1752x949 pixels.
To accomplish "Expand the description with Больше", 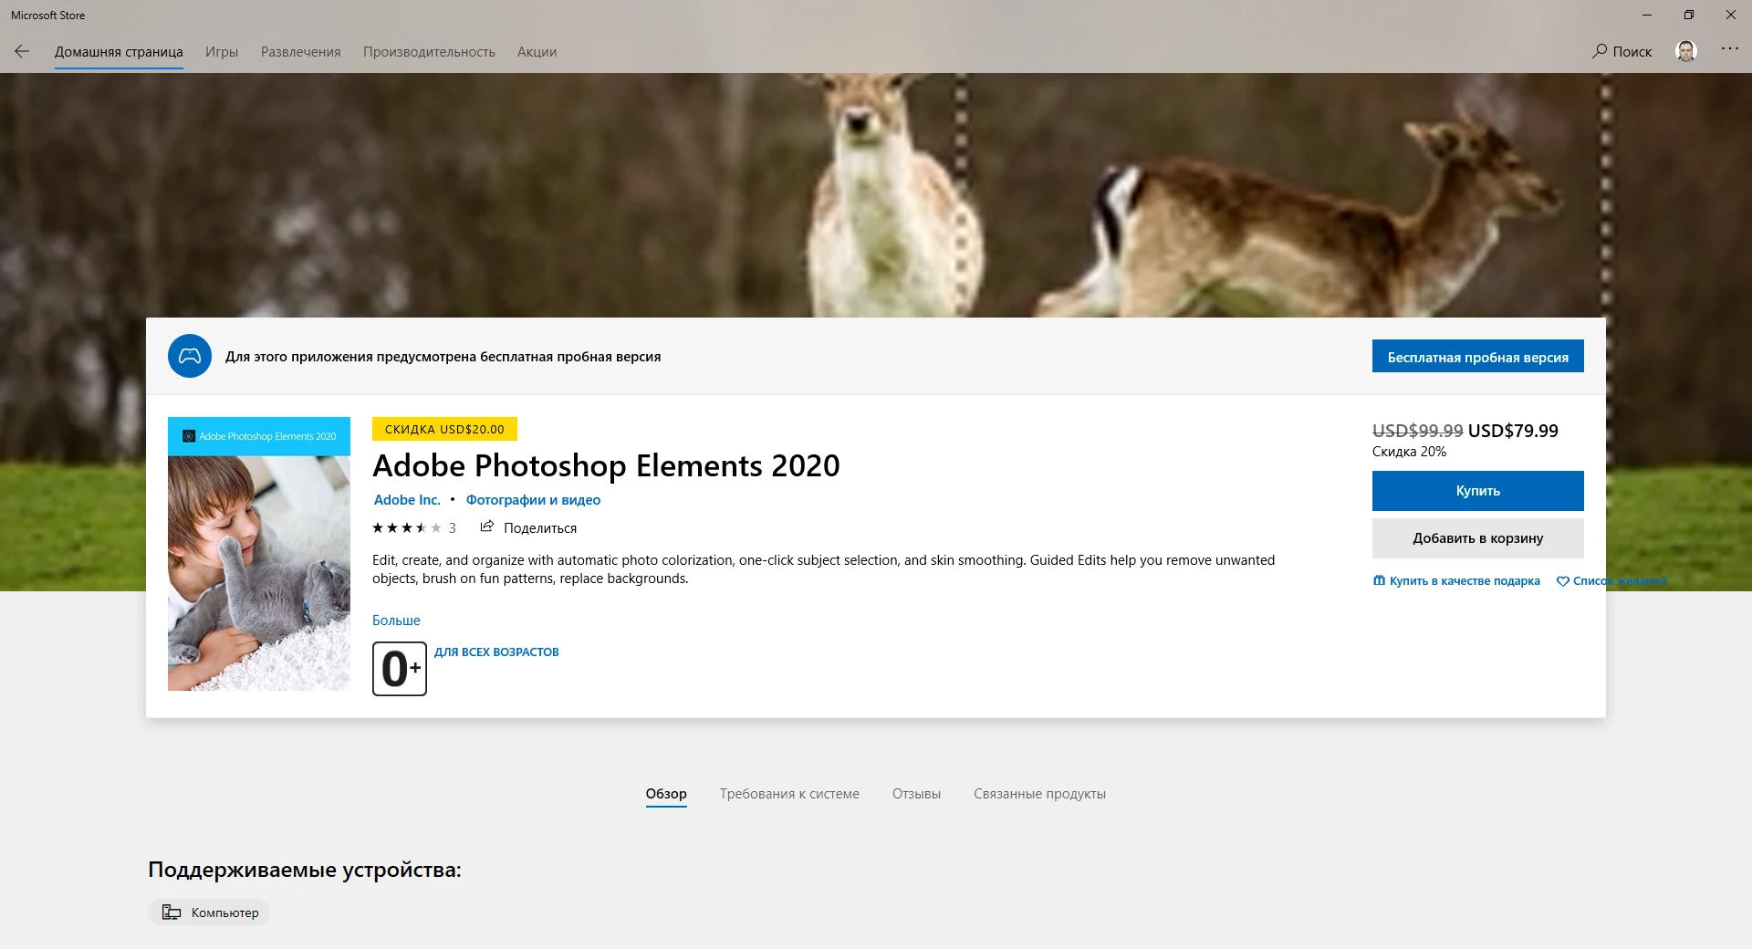I will click(396, 620).
